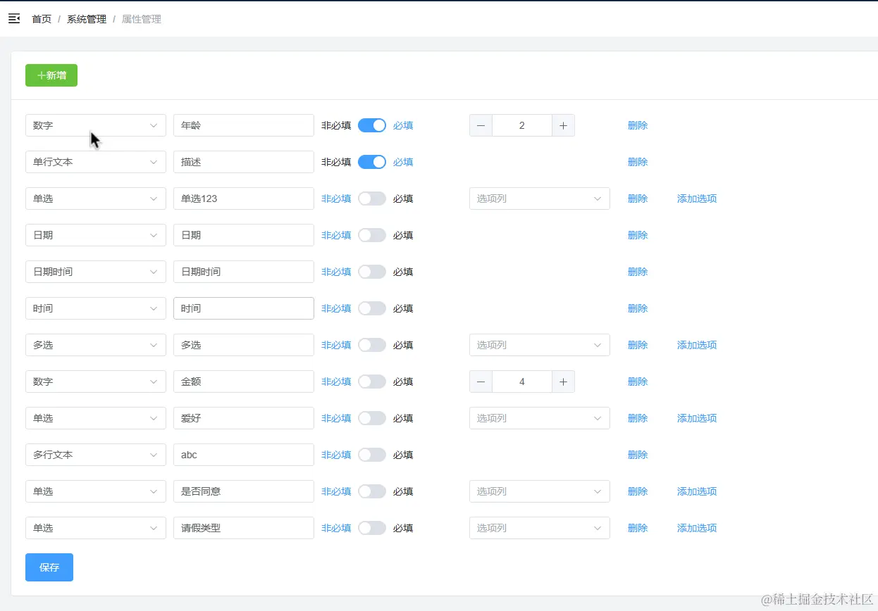Toggle required switch for 多选 row
The image size is (878, 611).
(372, 345)
